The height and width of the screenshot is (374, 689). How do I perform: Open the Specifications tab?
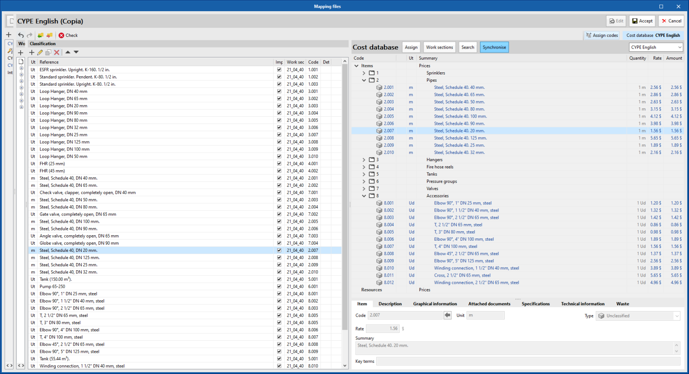tap(536, 304)
